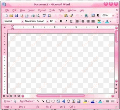Toggle Italic formatting
Image resolution: width=120 pixels, height=110 pixels.
point(66,21)
